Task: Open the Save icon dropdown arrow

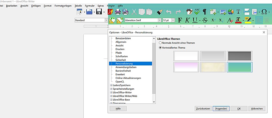Action: point(104,12)
